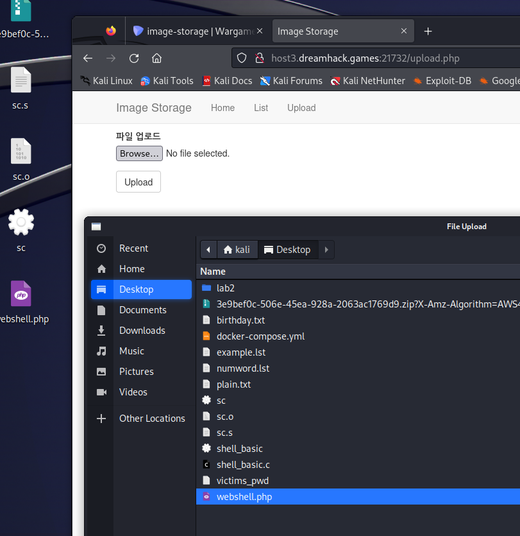Open the Firefox View icon in the tab bar
The image size is (520, 536).
(x=111, y=31)
